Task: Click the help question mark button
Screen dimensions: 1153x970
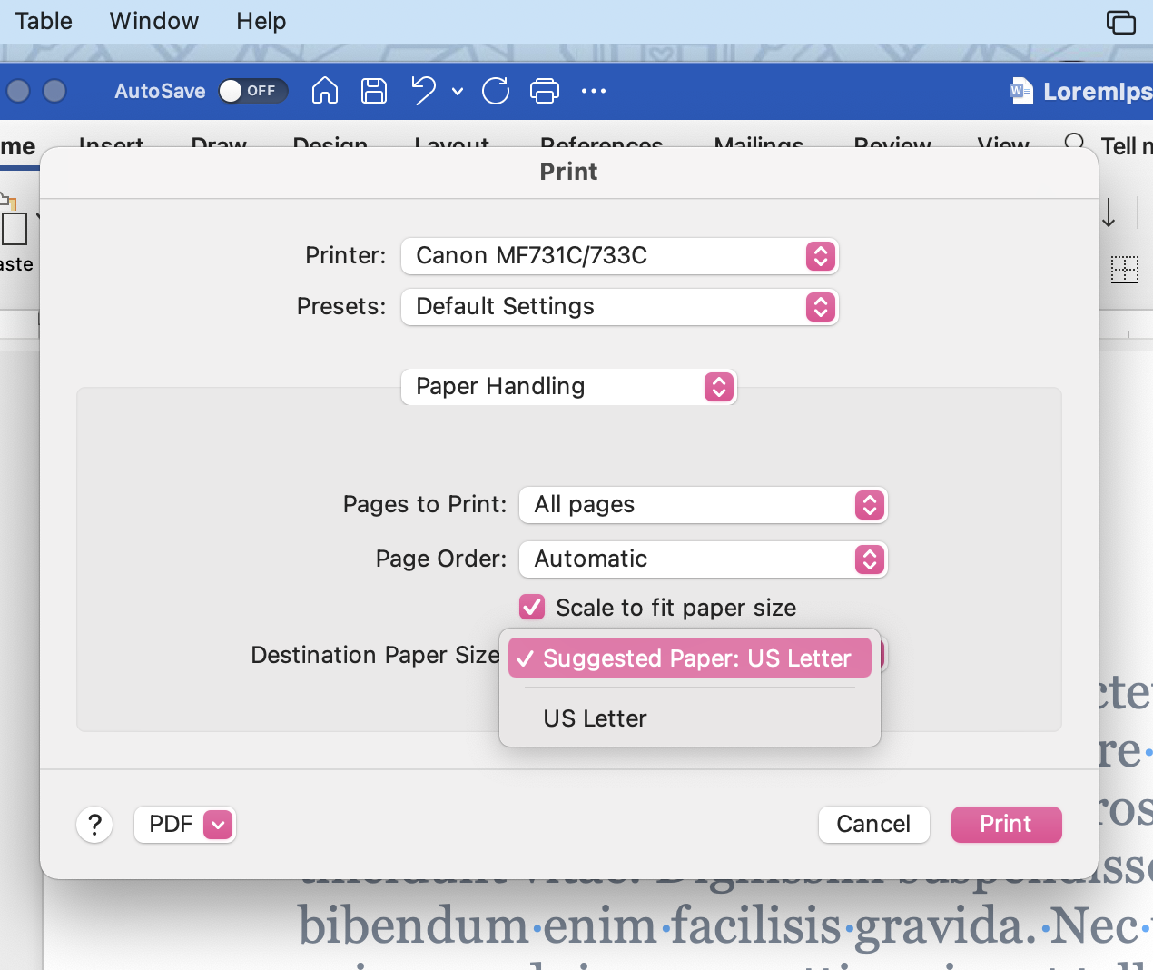Action: [x=94, y=825]
